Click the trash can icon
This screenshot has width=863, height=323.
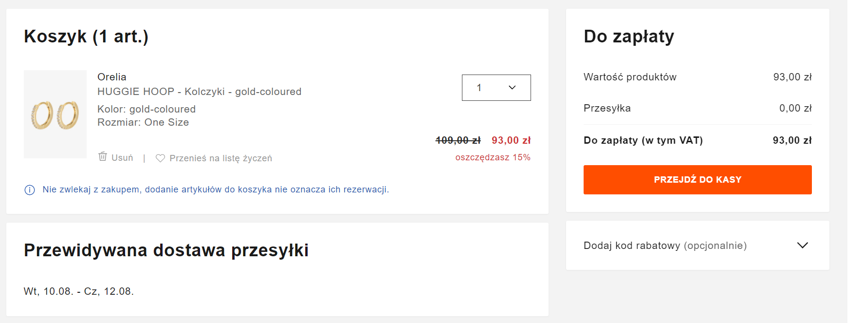(103, 156)
